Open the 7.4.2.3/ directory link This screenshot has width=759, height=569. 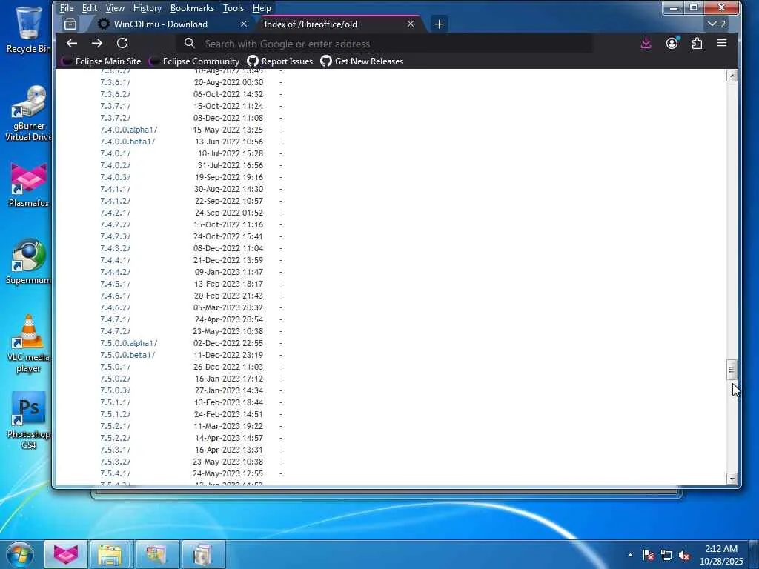click(x=115, y=236)
